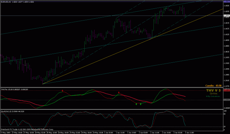This screenshot has width=230, height=134.
Task: Click the first green up-arrow buy signal
Action: coord(136,104)
